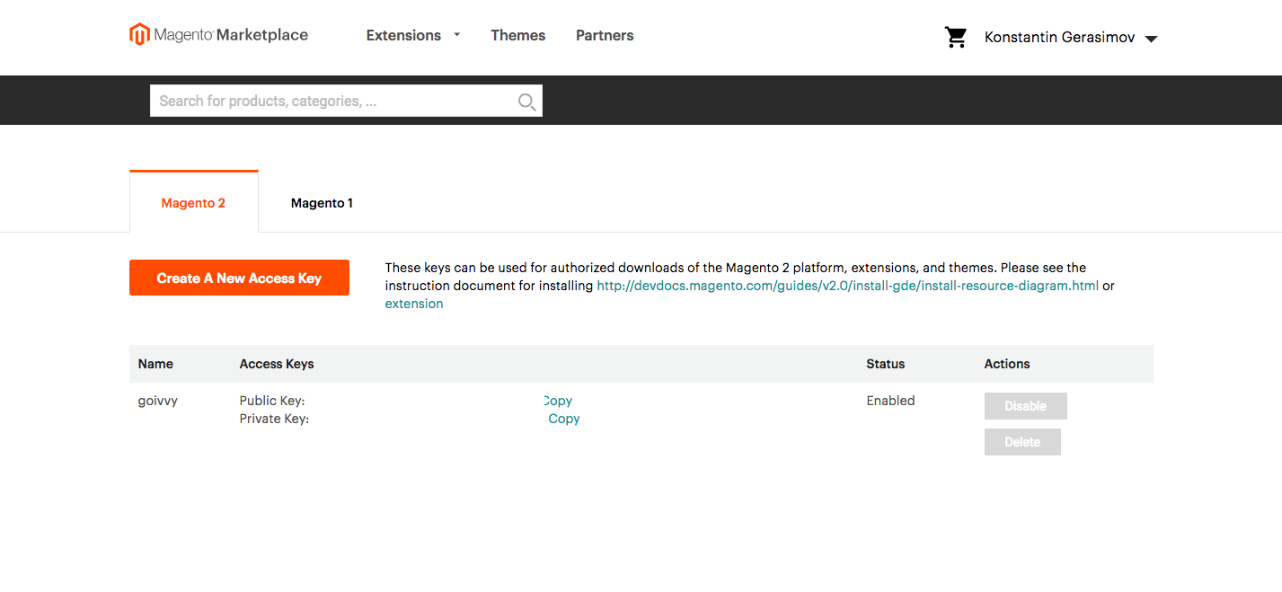Viewport: 1282px width, 592px height.
Task: Click the search magnifier icon
Action: click(x=527, y=102)
